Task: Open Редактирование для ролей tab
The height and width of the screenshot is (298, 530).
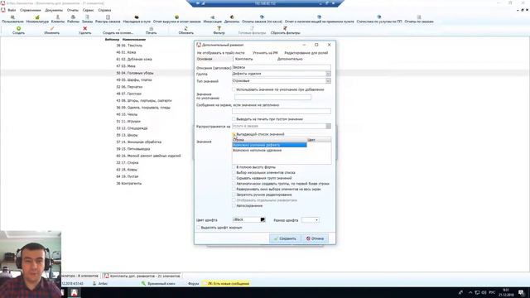Action: pyautogui.click(x=306, y=53)
